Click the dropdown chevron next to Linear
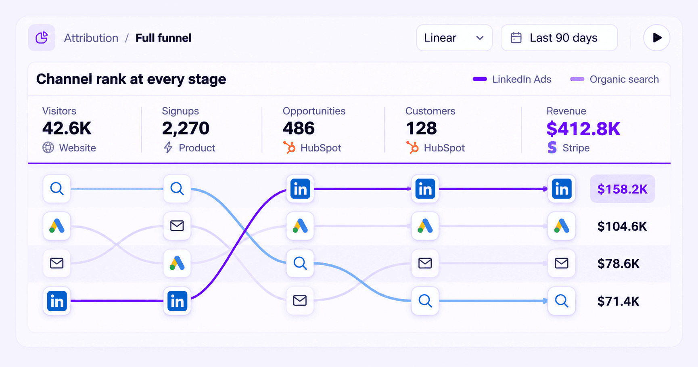Screen dimensions: 698x367 [x=480, y=38]
